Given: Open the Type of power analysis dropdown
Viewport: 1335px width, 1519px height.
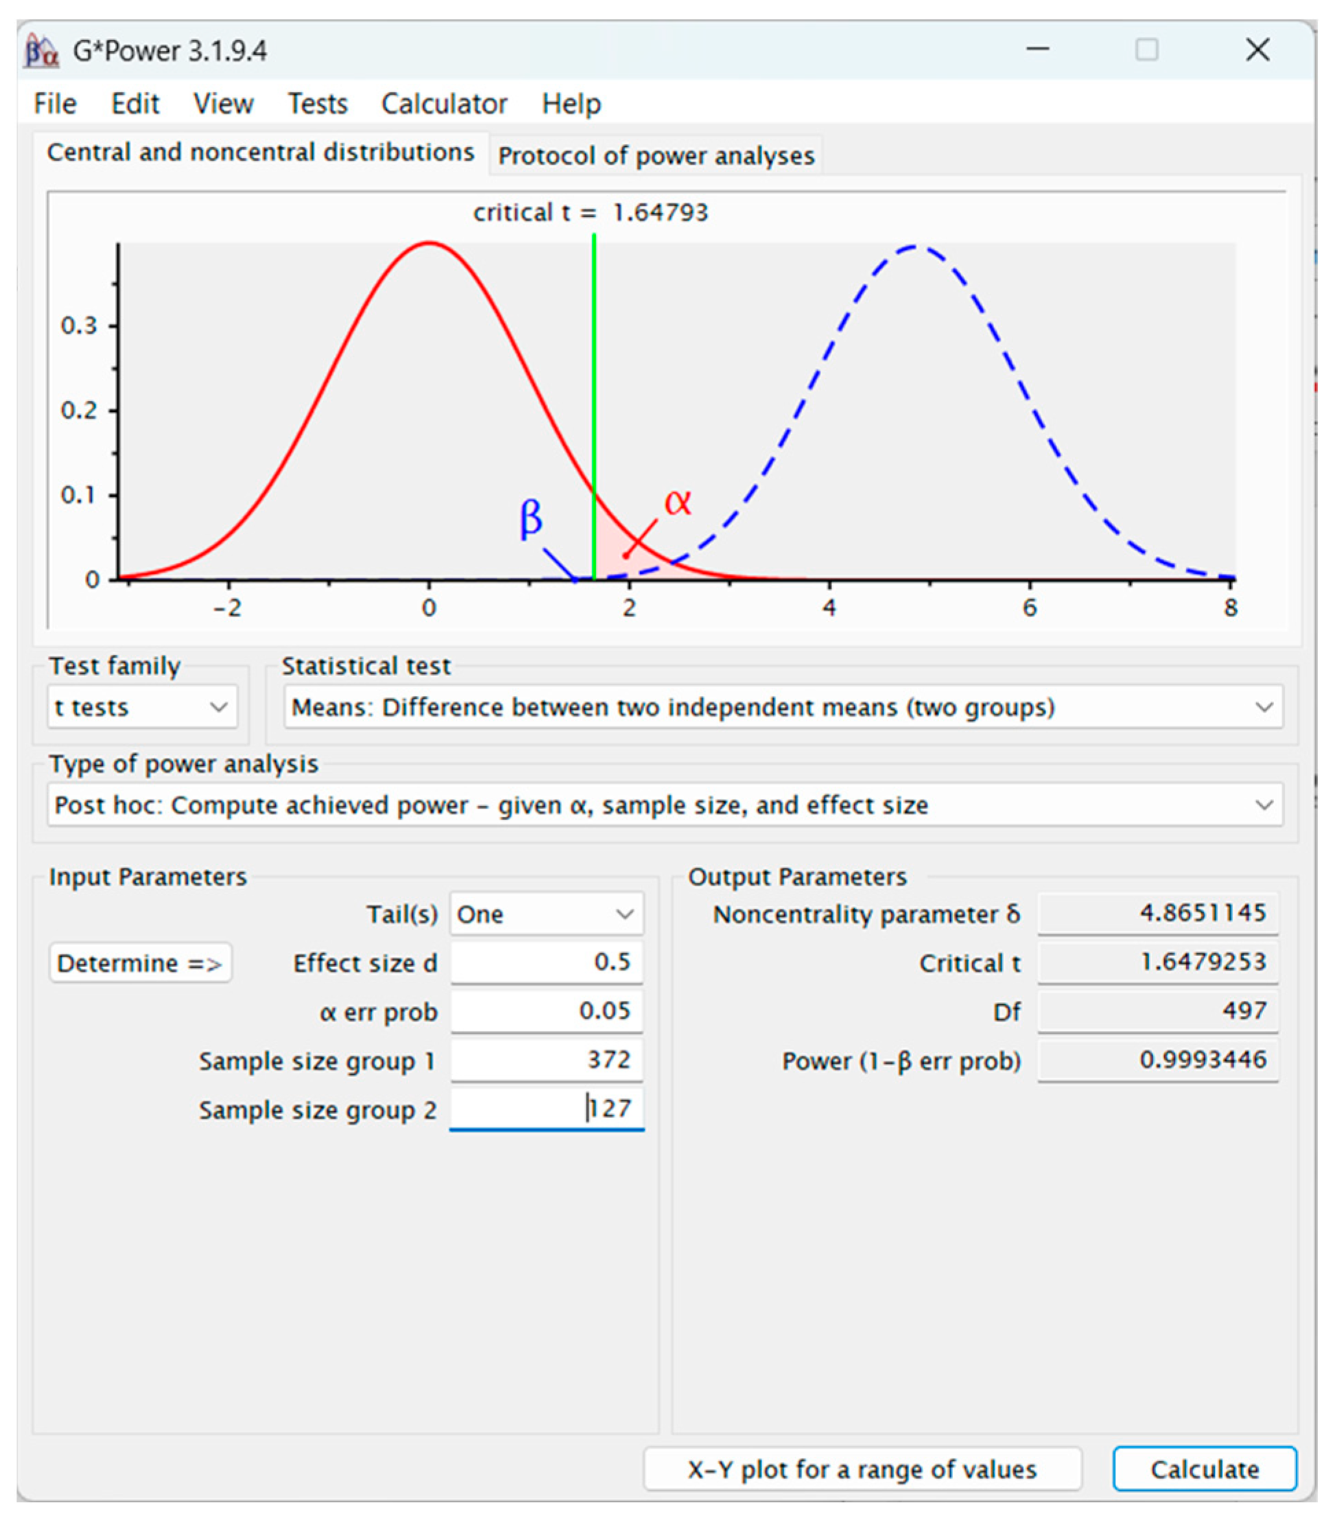Looking at the screenshot, I should (x=664, y=805).
